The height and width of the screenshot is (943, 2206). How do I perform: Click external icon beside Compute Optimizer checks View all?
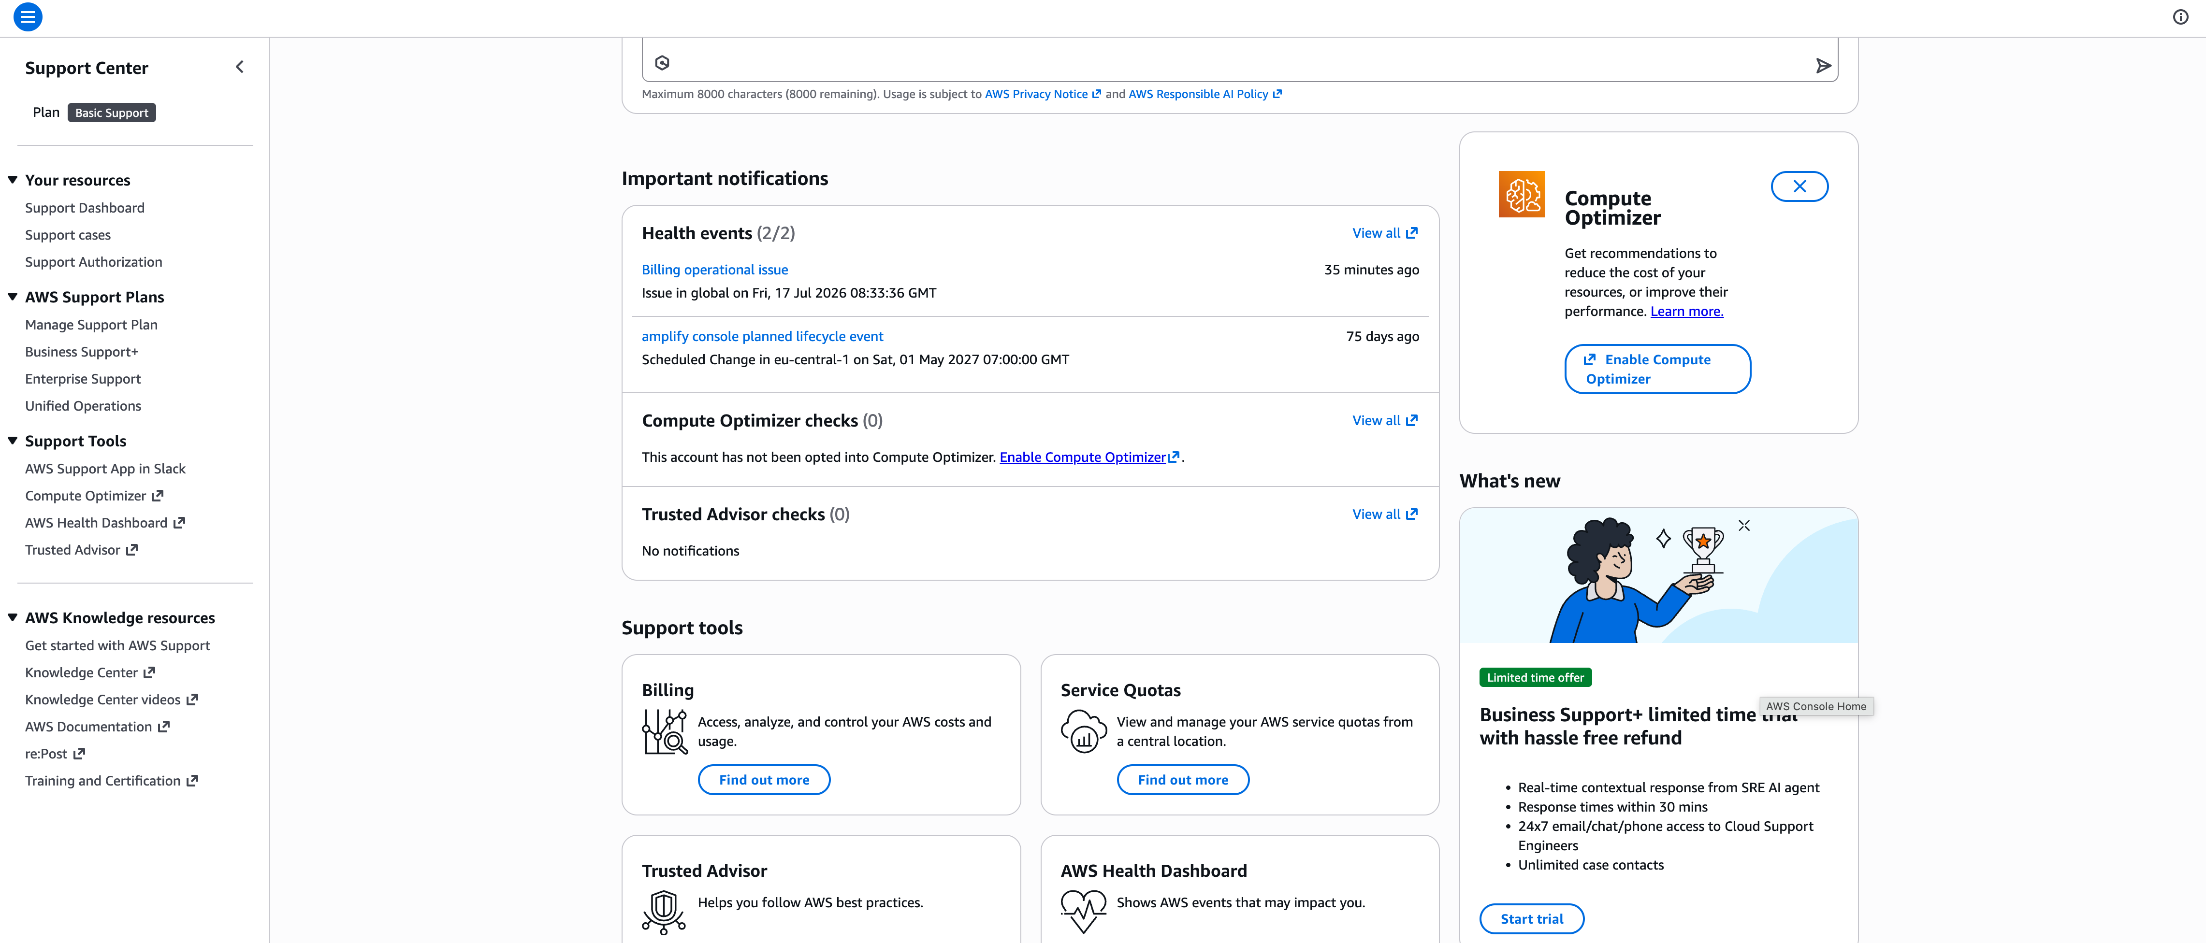click(x=1411, y=420)
